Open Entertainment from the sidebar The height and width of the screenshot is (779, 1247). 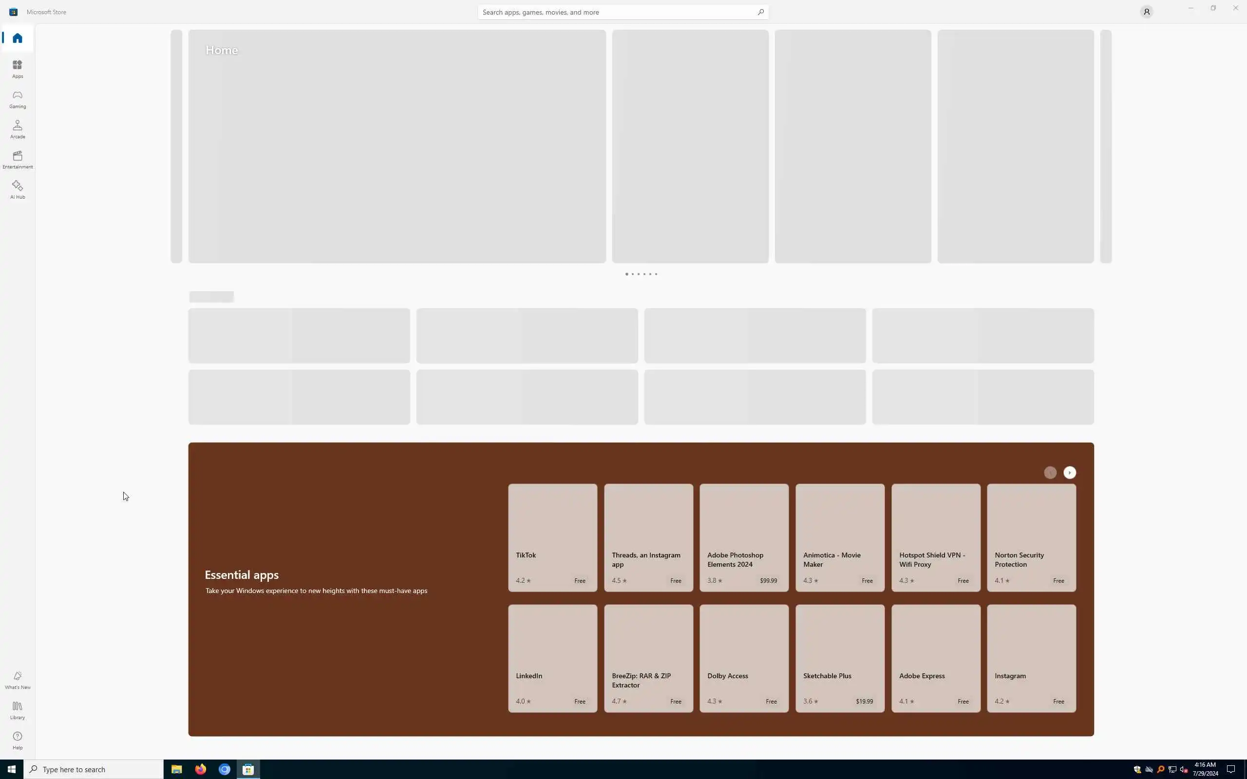click(x=18, y=159)
